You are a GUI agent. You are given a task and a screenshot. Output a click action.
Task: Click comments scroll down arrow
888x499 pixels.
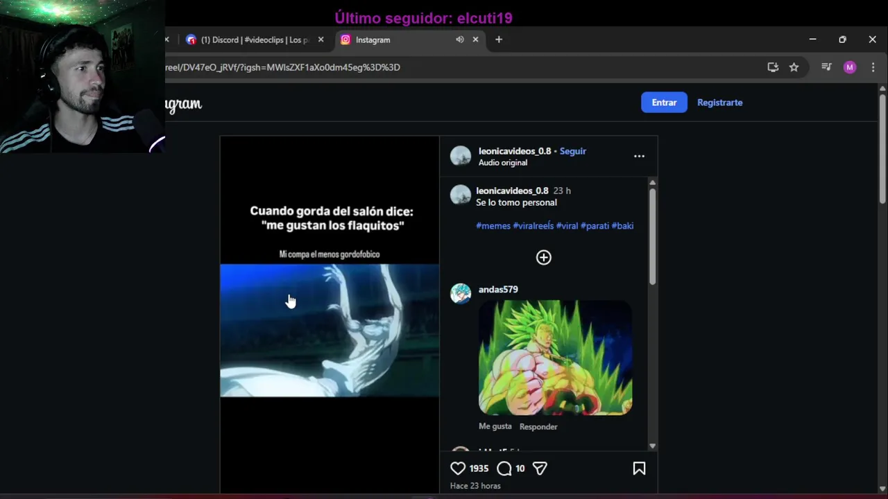pyautogui.click(x=652, y=446)
